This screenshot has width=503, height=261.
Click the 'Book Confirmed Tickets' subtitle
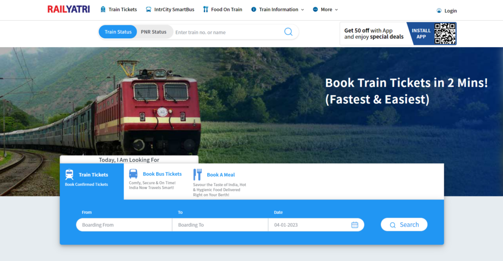click(x=86, y=184)
